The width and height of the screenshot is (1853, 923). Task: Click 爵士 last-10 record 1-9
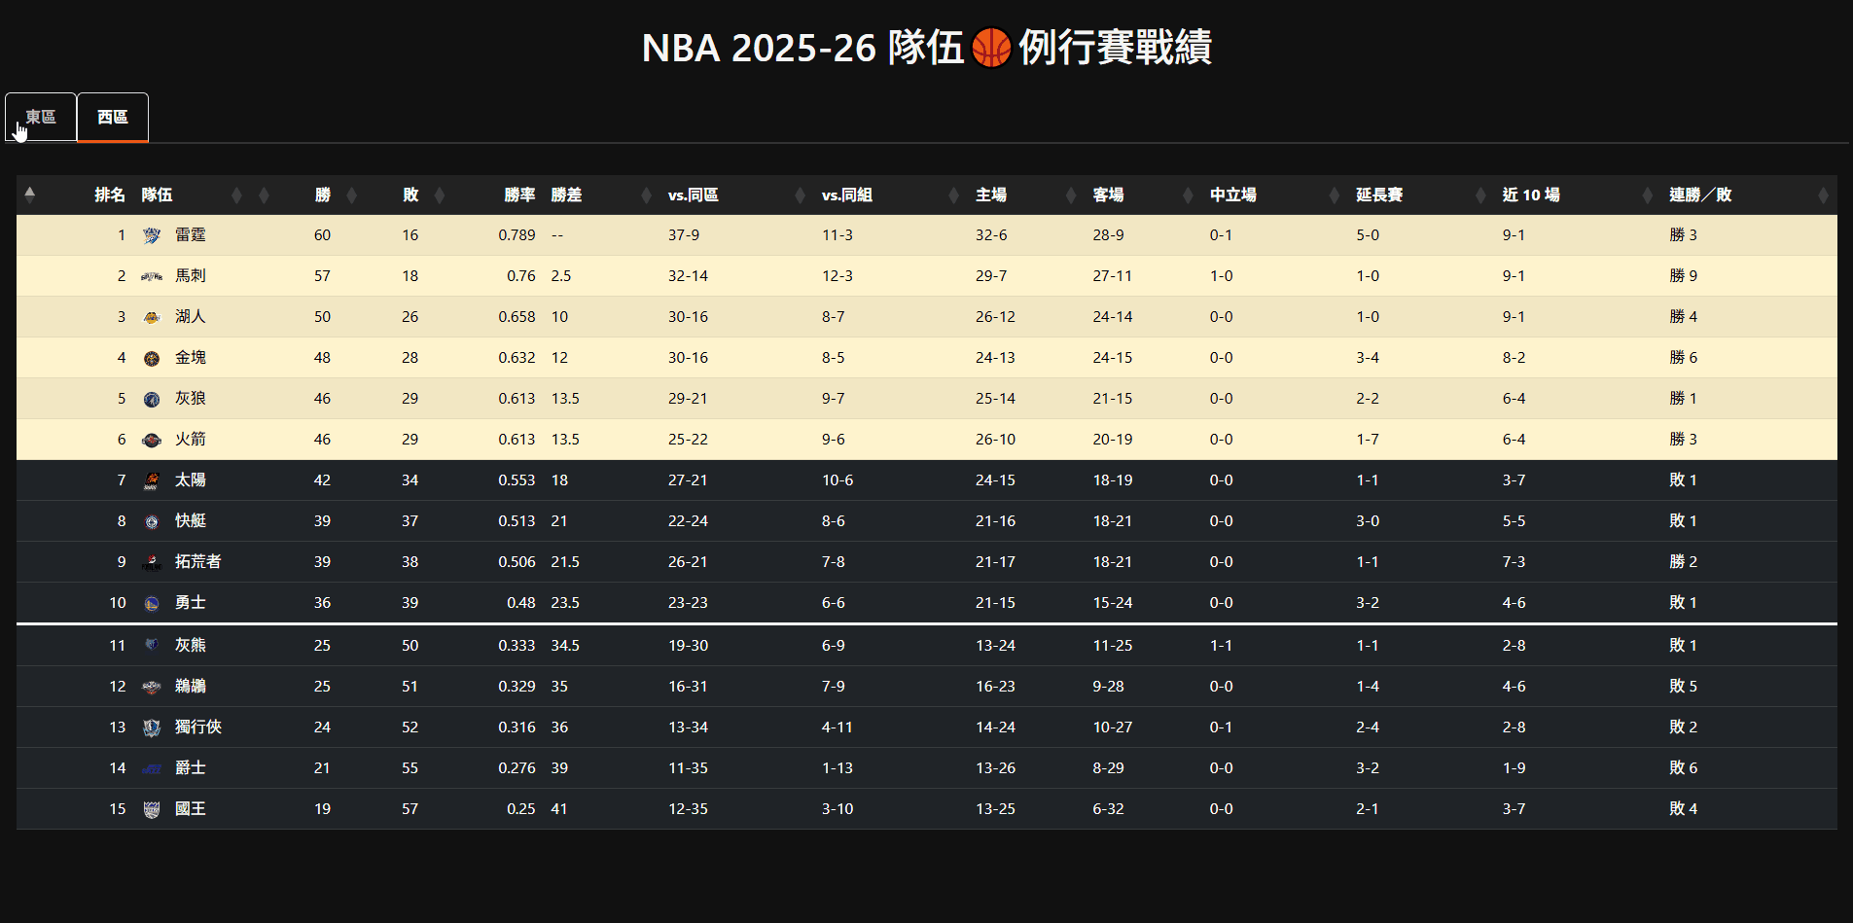pyautogui.click(x=1514, y=767)
